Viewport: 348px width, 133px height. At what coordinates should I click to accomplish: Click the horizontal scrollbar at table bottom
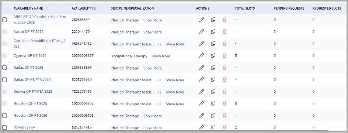coord(165,130)
